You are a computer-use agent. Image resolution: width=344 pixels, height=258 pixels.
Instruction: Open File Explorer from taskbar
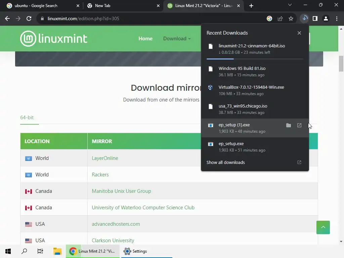pos(57,251)
